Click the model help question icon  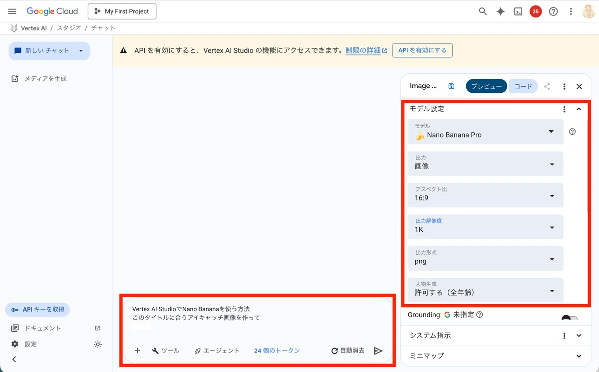tap(572, 132)
